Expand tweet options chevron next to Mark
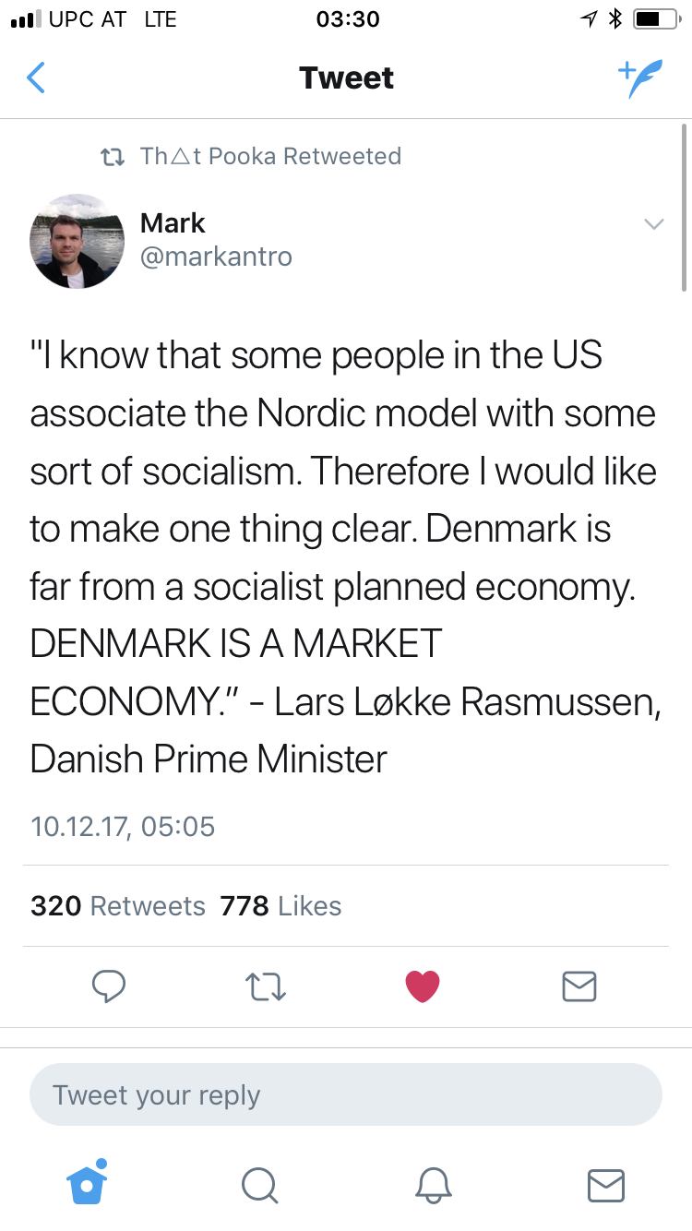 [653, 224]
